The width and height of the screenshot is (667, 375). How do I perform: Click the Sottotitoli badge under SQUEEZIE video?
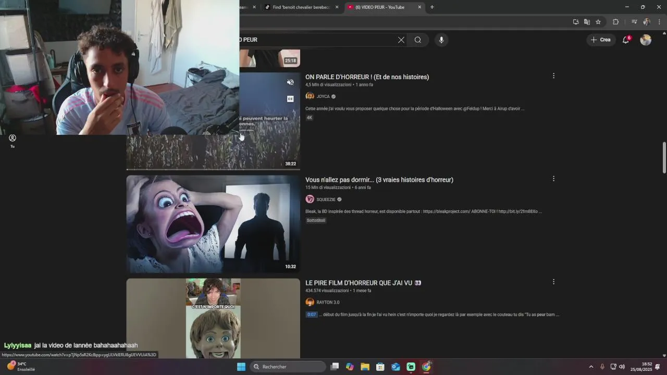[316, 220]
